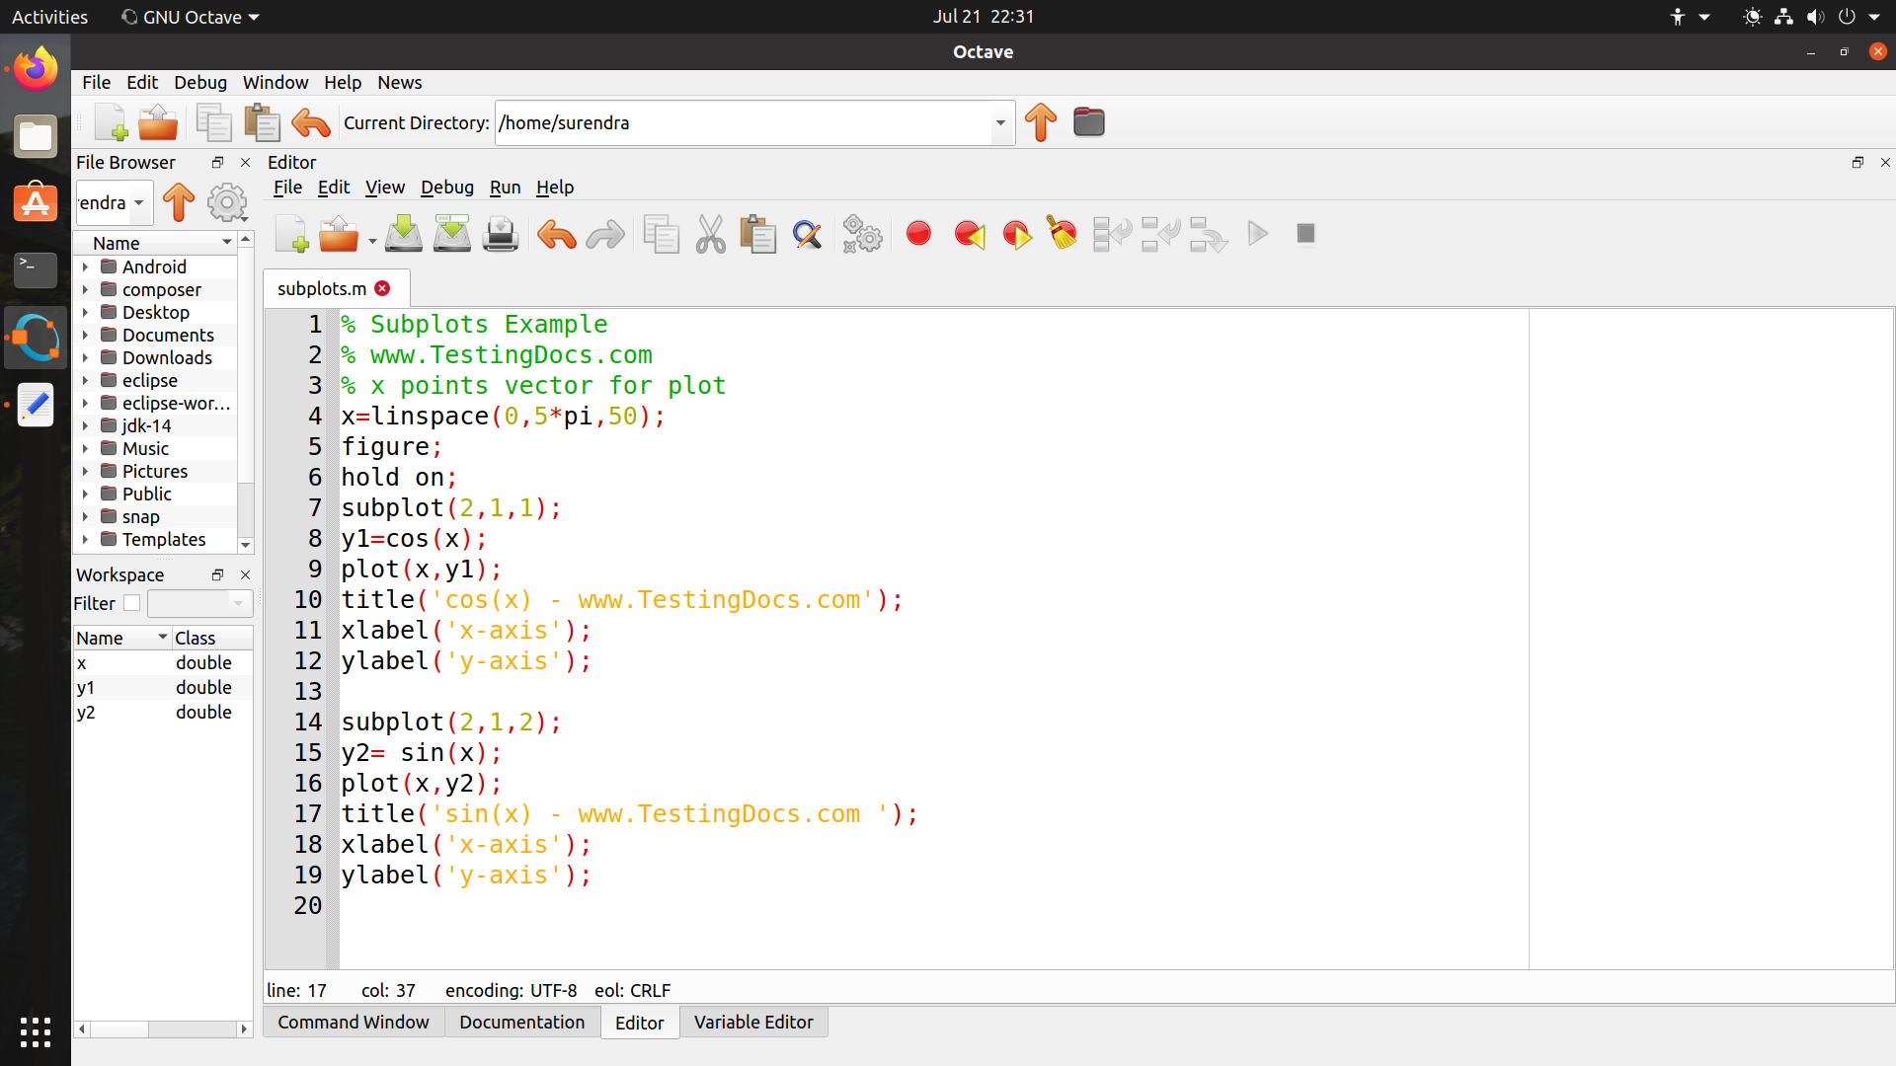The height and width of the screenshot is (1066, 1896).
Task: Cut the selected code
Action: [x=709, y=234]
